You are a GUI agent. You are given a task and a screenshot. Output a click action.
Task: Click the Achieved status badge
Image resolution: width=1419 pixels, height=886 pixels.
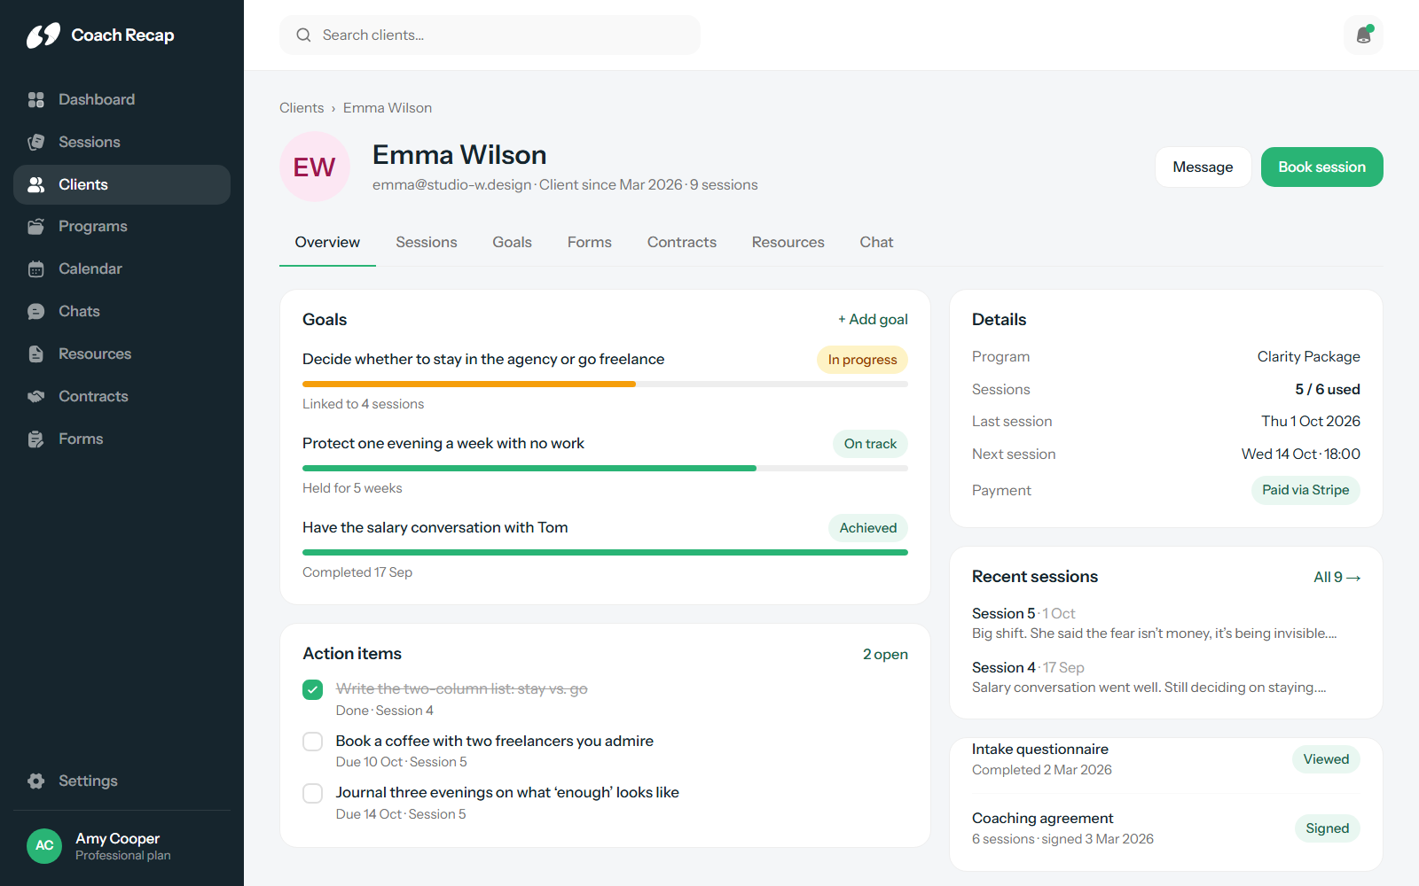868,528
